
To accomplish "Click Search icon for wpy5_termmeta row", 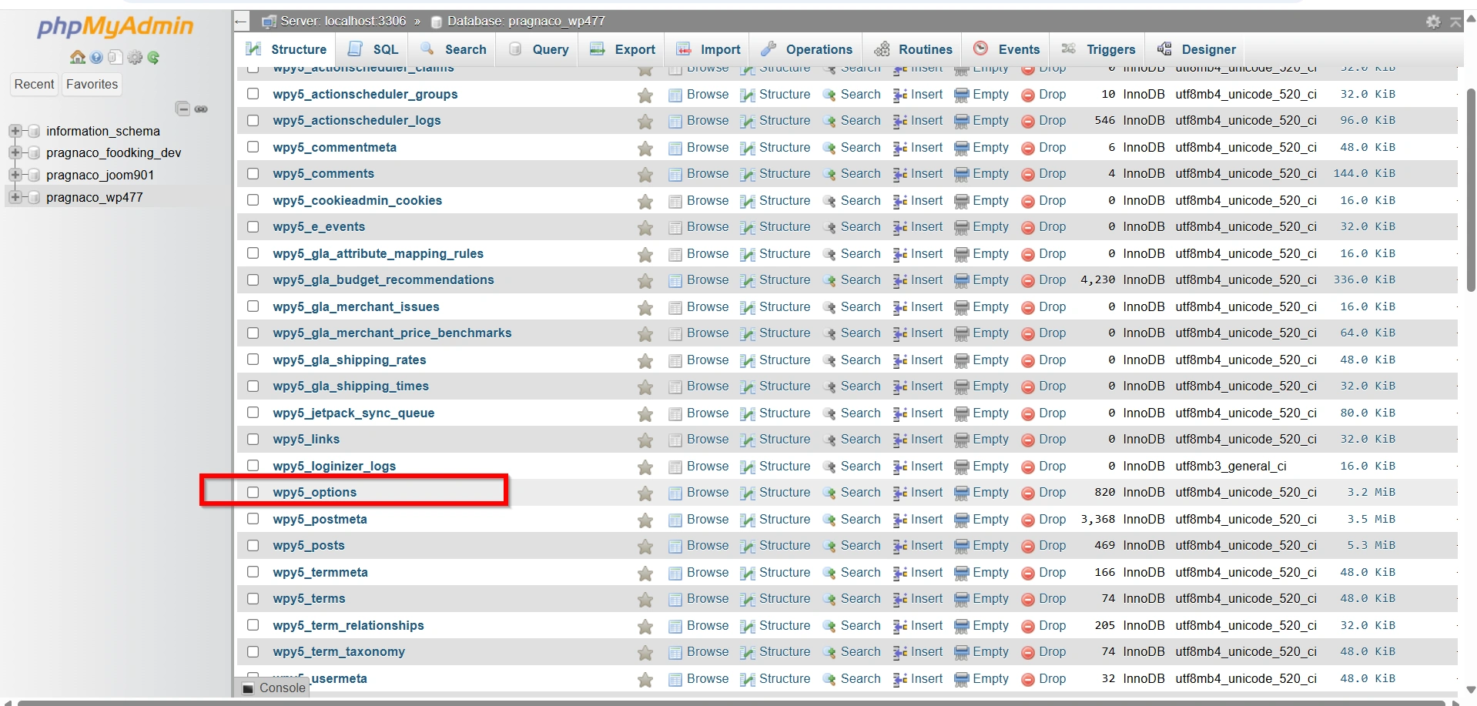I will 829,574.
